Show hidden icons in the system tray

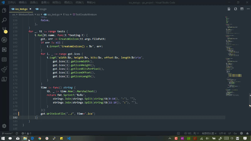point(170,138)
